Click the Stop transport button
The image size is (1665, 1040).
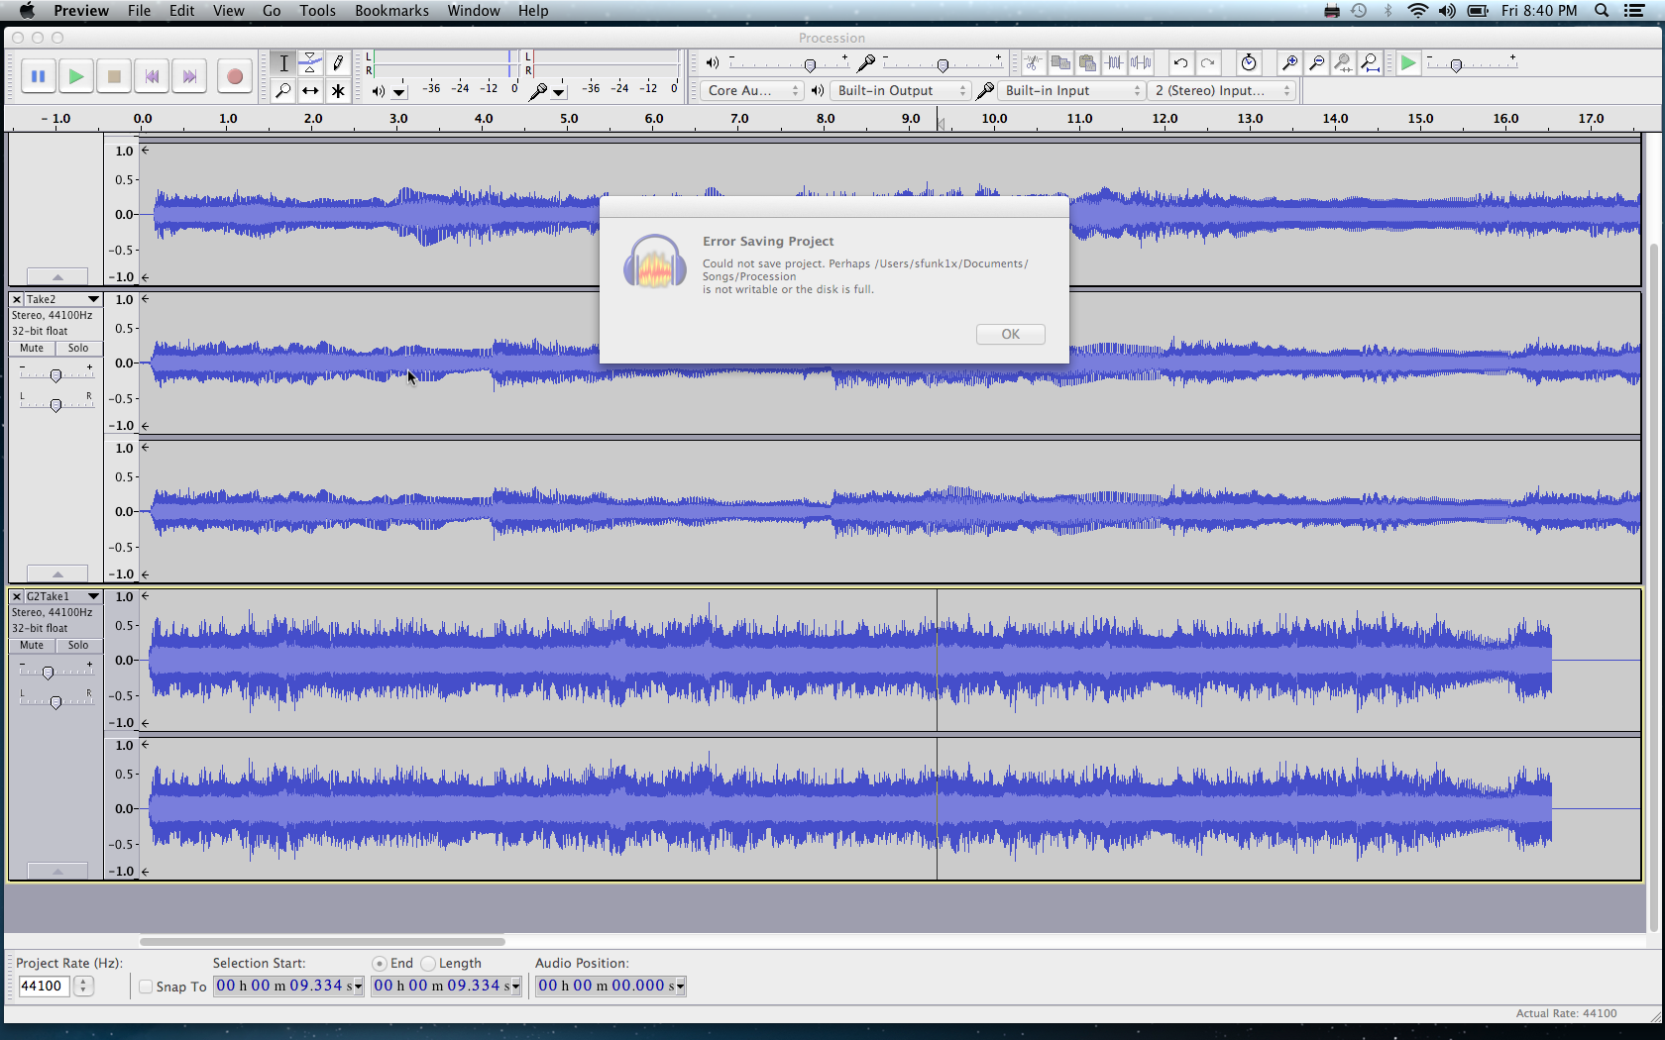pyautogui.click(x=114, y=76)
